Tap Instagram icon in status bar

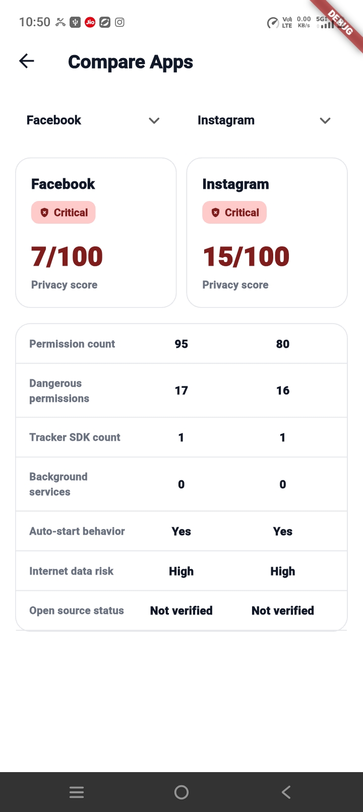point(119,22)
